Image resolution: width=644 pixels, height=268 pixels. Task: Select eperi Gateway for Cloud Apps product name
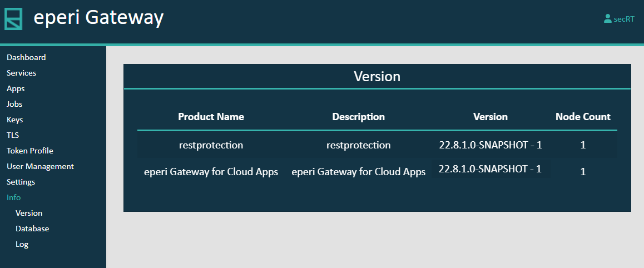tap(211, 172)
